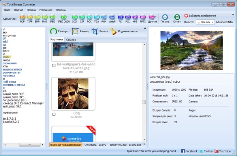
Task: Select PXM output format
Action: click(x=104, y=19)
